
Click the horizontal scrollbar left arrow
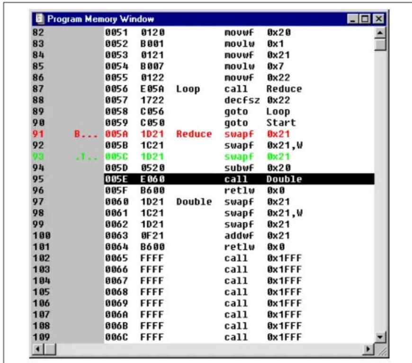[38, 349]
